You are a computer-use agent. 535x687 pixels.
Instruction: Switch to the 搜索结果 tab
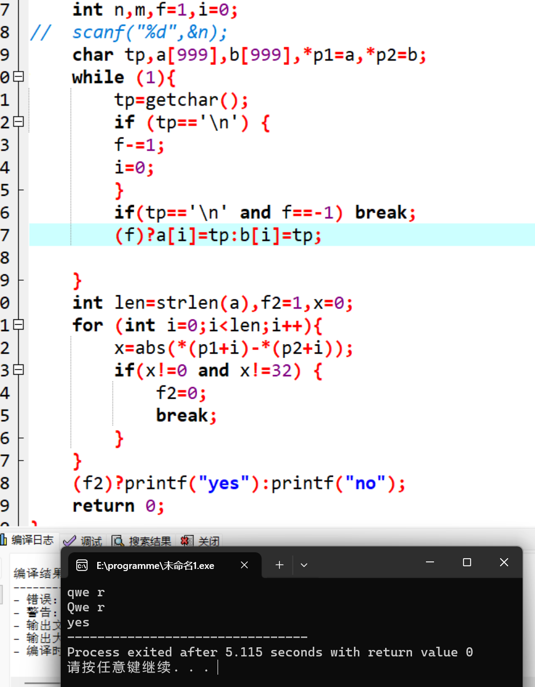[142, 541]
